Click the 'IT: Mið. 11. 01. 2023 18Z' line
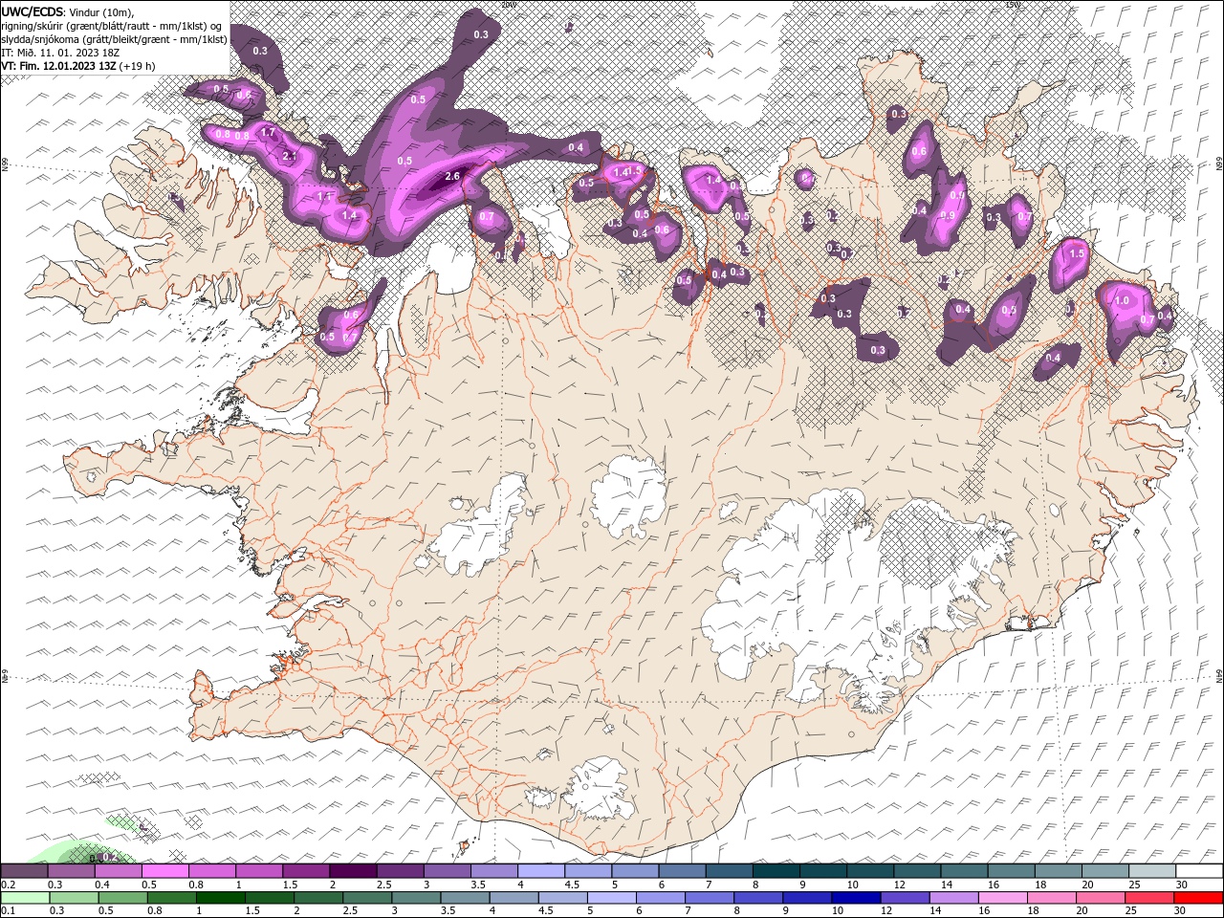1224x918 pixels. point(59,53)
